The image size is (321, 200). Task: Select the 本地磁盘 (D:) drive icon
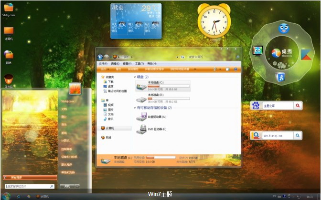pos(141,99)
